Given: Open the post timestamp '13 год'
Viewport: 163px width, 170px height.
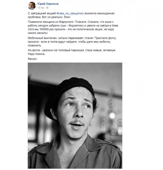Looking at the screenshot, I should 41,8.
